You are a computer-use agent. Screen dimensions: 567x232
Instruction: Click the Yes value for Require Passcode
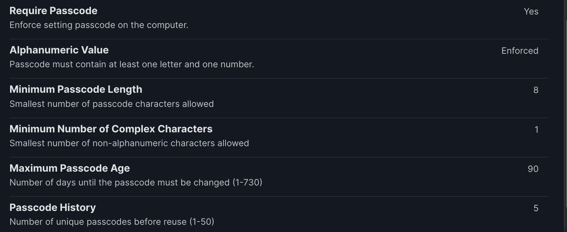tap(531, 11)
